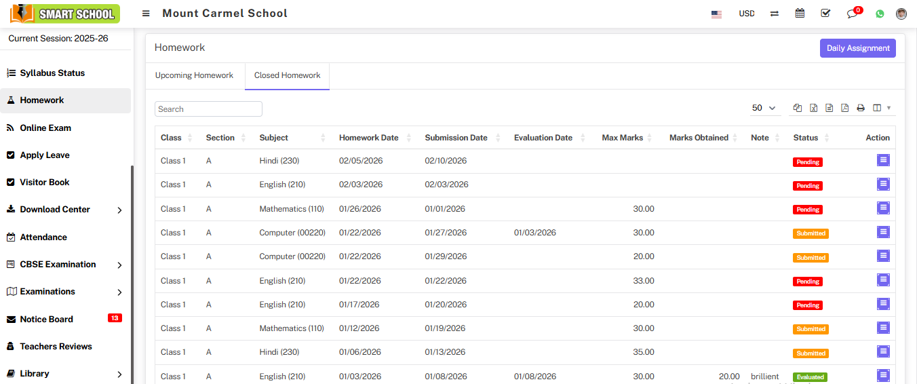The height and width of the screenshot is (384, 917).
Task: Open the calendar icon in the top bar
Action: [800, 14]
